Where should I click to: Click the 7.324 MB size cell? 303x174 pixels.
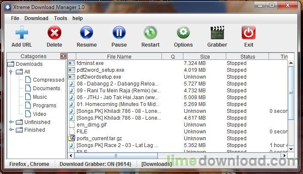[x=195, y=63]
